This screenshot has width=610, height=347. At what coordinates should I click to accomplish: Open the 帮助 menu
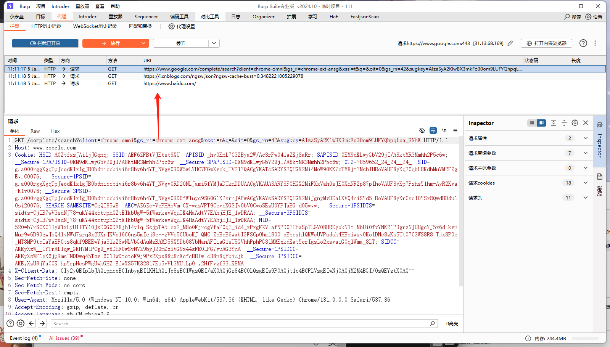pos(115,6)
